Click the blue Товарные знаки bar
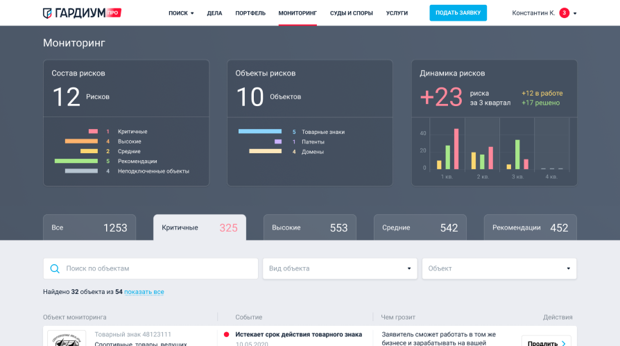The height and width of the screenshot is (346, 620). click(x=259, y=131)
